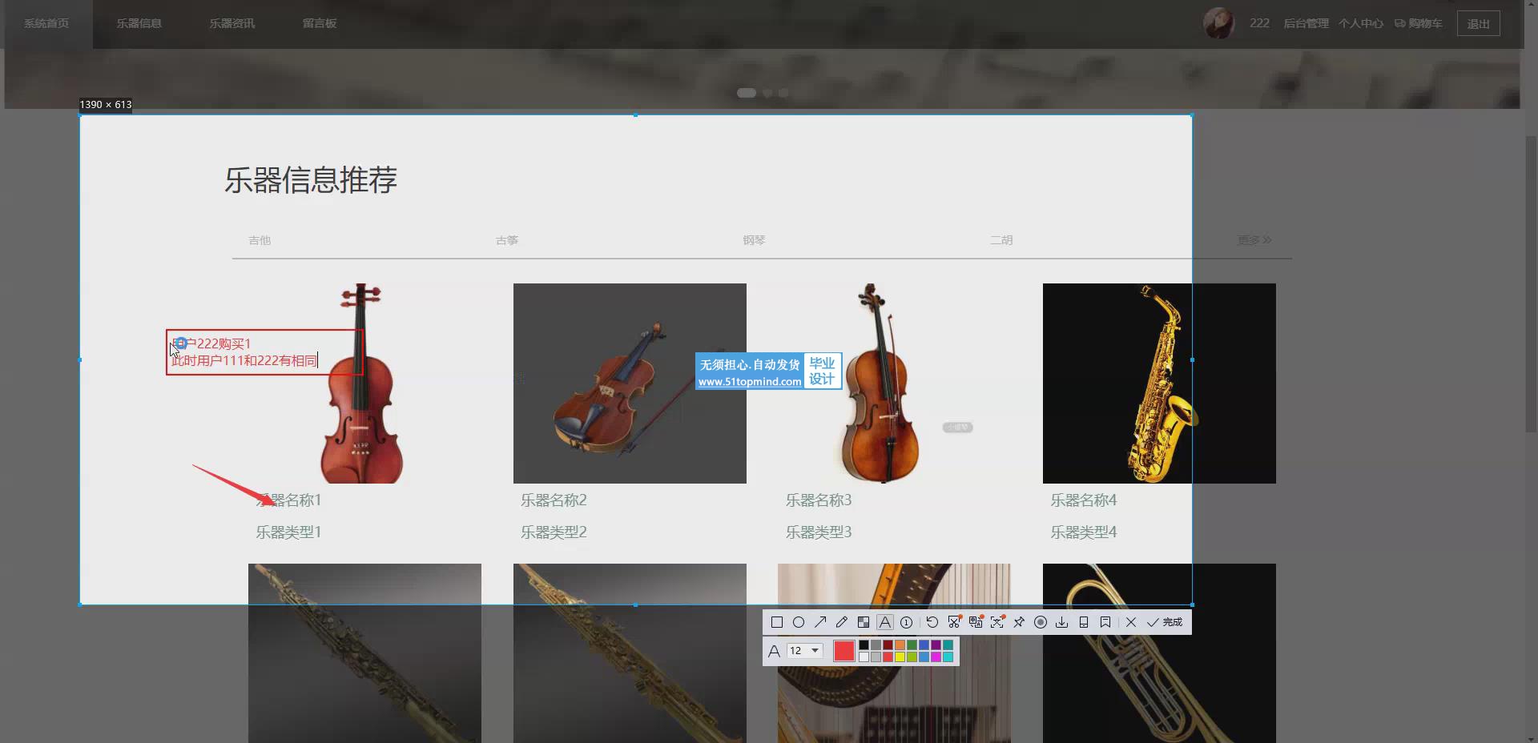This screenshot has height=743, width=1538.
Task: Select the 吉他 category tab
Action: pos(260,240)
